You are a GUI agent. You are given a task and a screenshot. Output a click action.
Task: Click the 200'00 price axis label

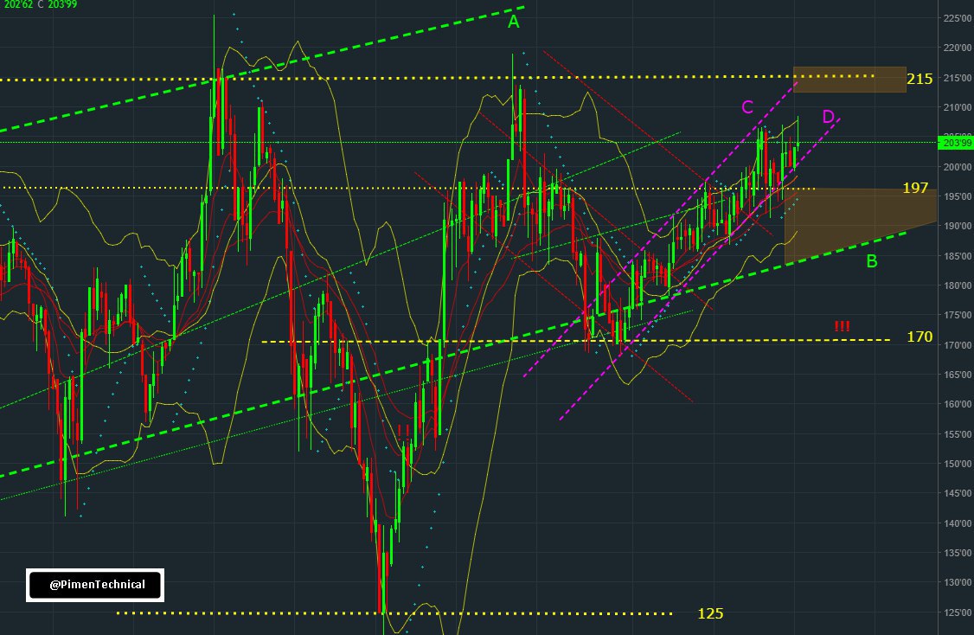[x=958, y=166]
